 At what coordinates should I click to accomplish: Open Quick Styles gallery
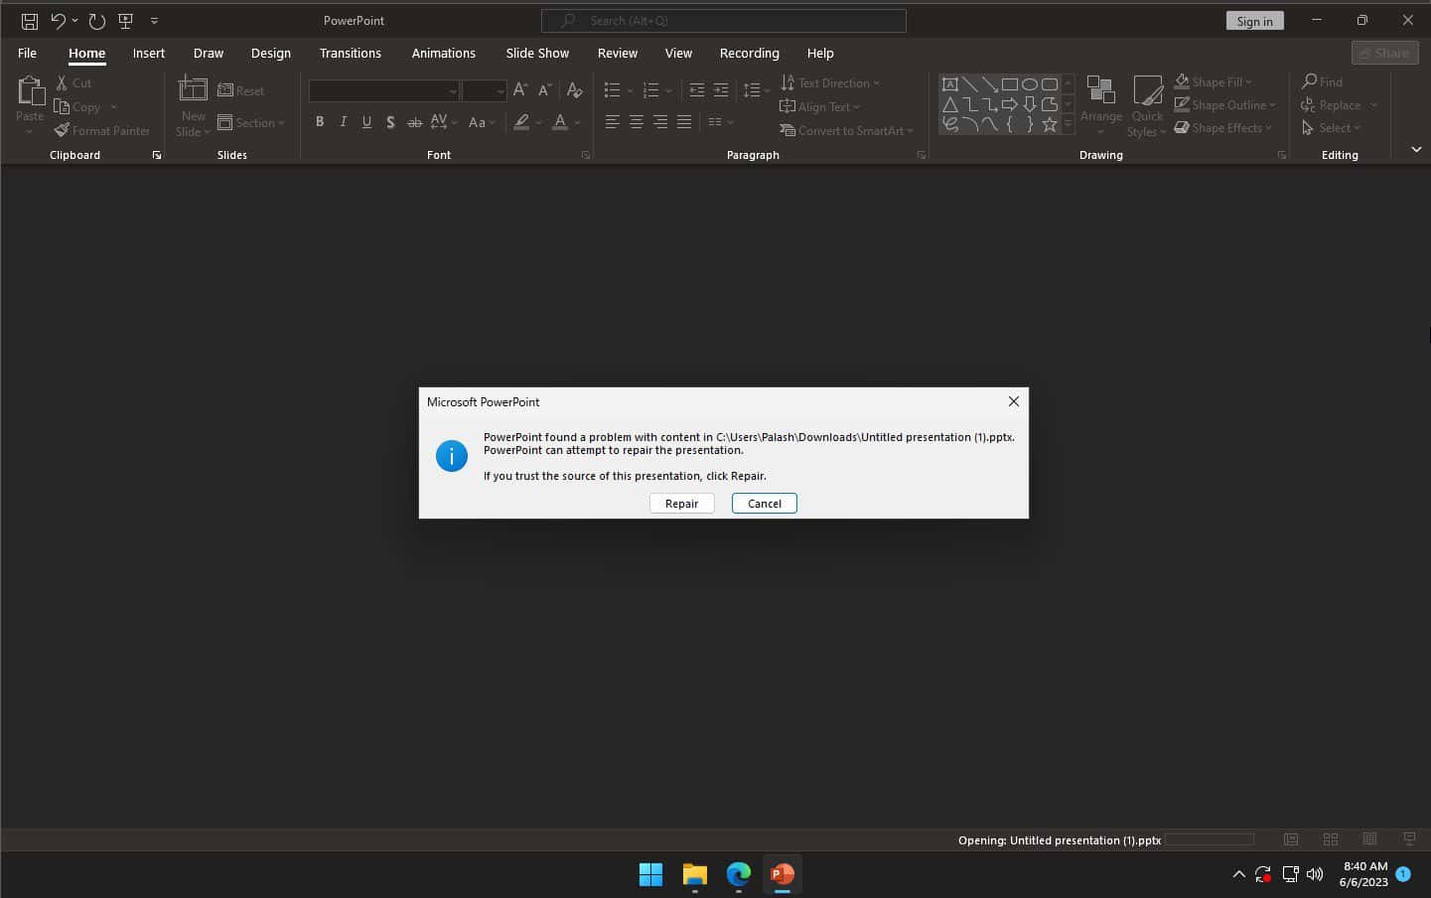pos(1147,106)
